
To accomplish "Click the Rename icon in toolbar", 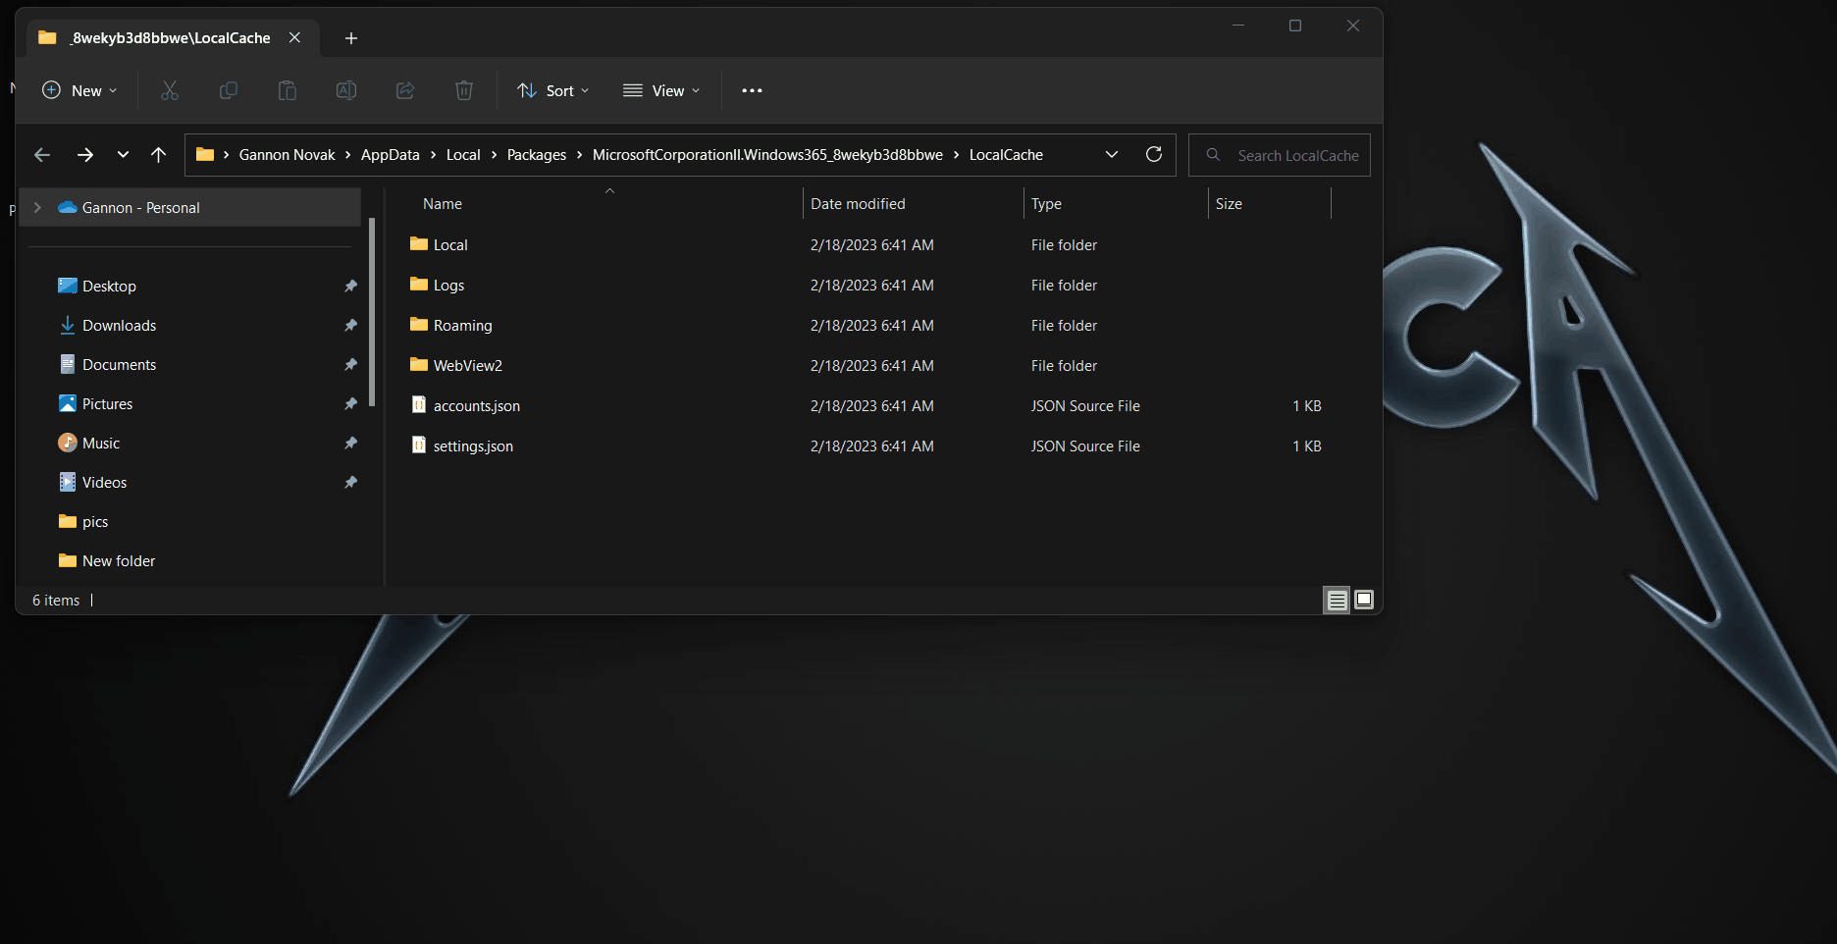I will 346,90.
